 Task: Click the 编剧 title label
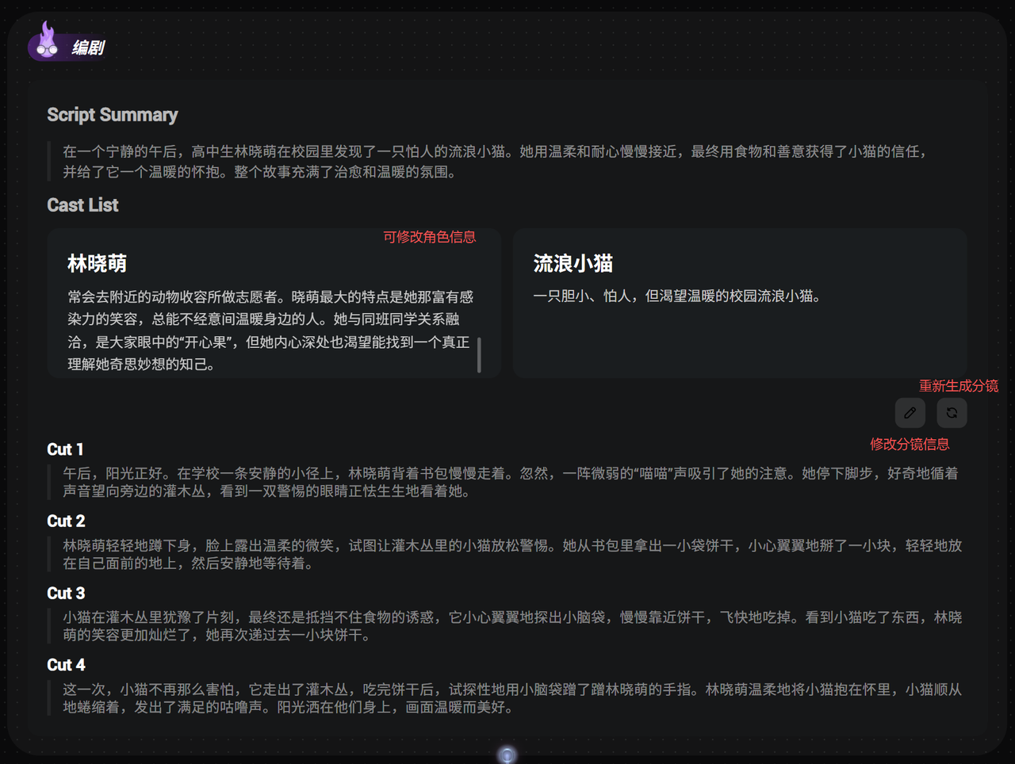[x=88, y=48]
